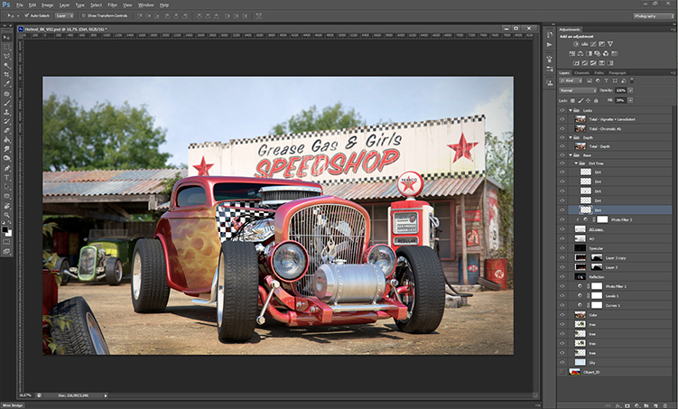The width and height of the screenshot is (678, 409).
Task: Enable Show Transform Controls checkbox
Action: click(83, 15)
